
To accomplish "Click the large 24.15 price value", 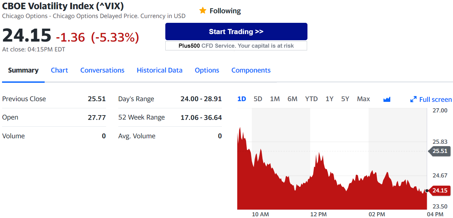I will 27,35.
